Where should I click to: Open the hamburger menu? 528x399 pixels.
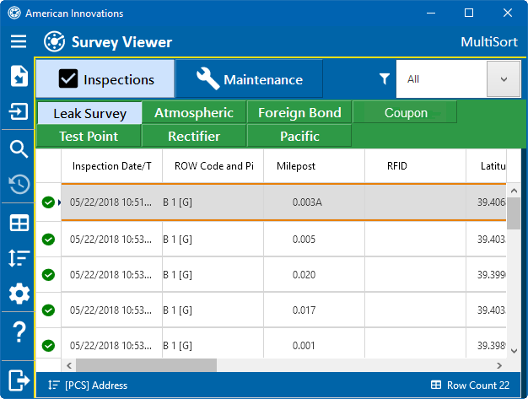19,41
